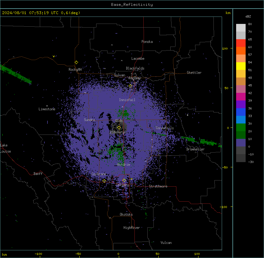
Task: Click the Drumheller label
Action: pyautogui.click(x=195, y=149)
